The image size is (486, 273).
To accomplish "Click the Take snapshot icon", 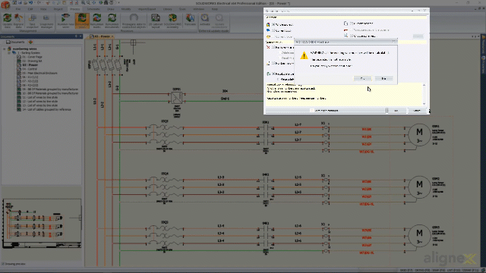I will 32,20.
